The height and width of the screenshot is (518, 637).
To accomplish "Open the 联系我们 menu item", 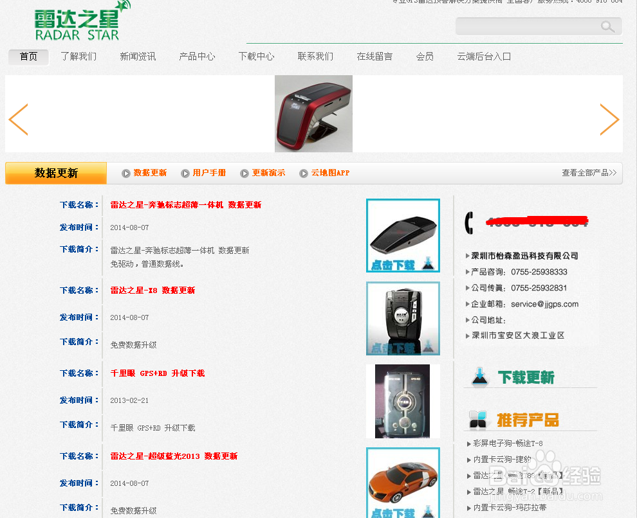I will [x=315, y=57].
